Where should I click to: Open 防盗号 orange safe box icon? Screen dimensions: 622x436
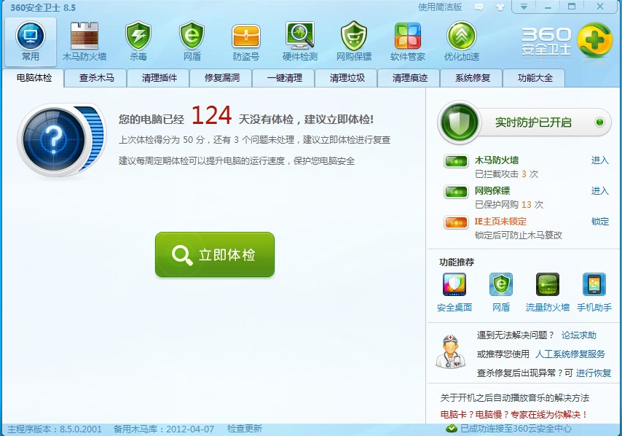click(246, 36)
